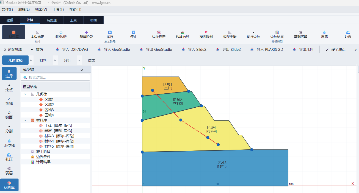Click the 运行 run icon in the ribbon

pyautogui.click(x=110, y=32)
